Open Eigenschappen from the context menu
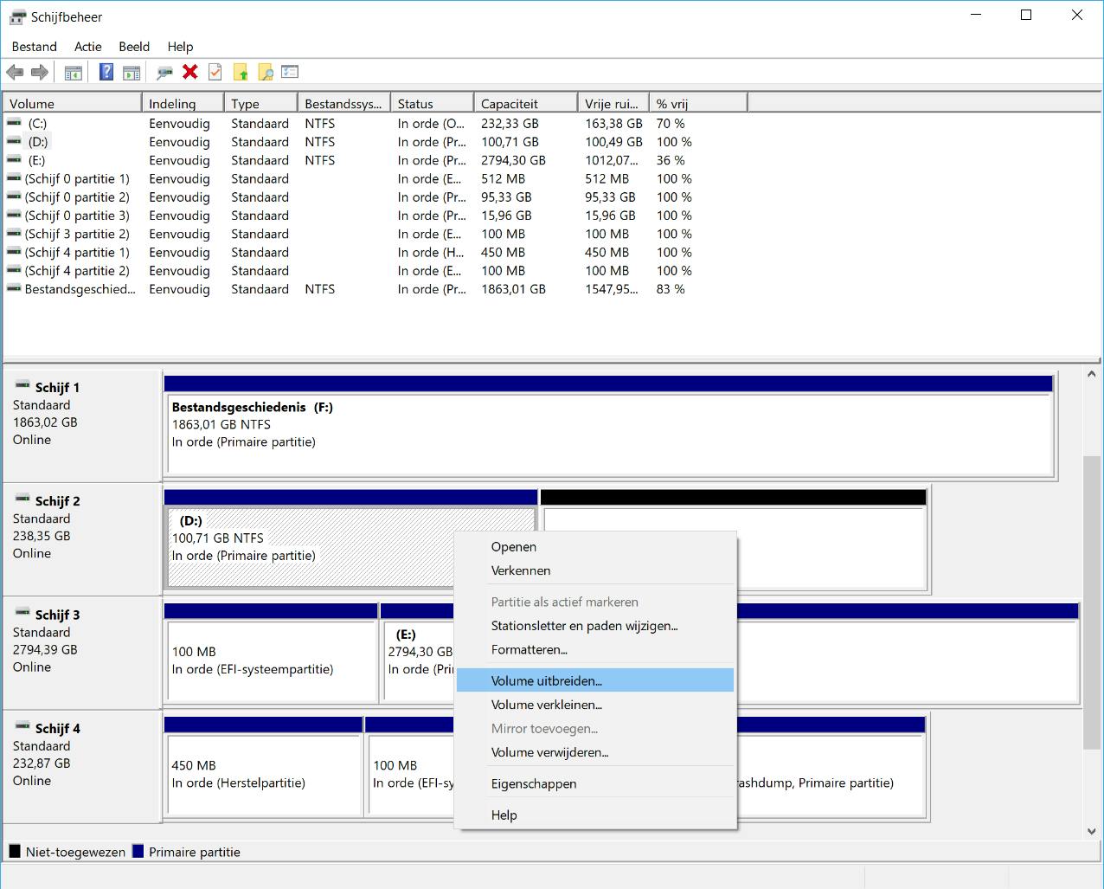The image size is (1104, 889). pos(533,783)
